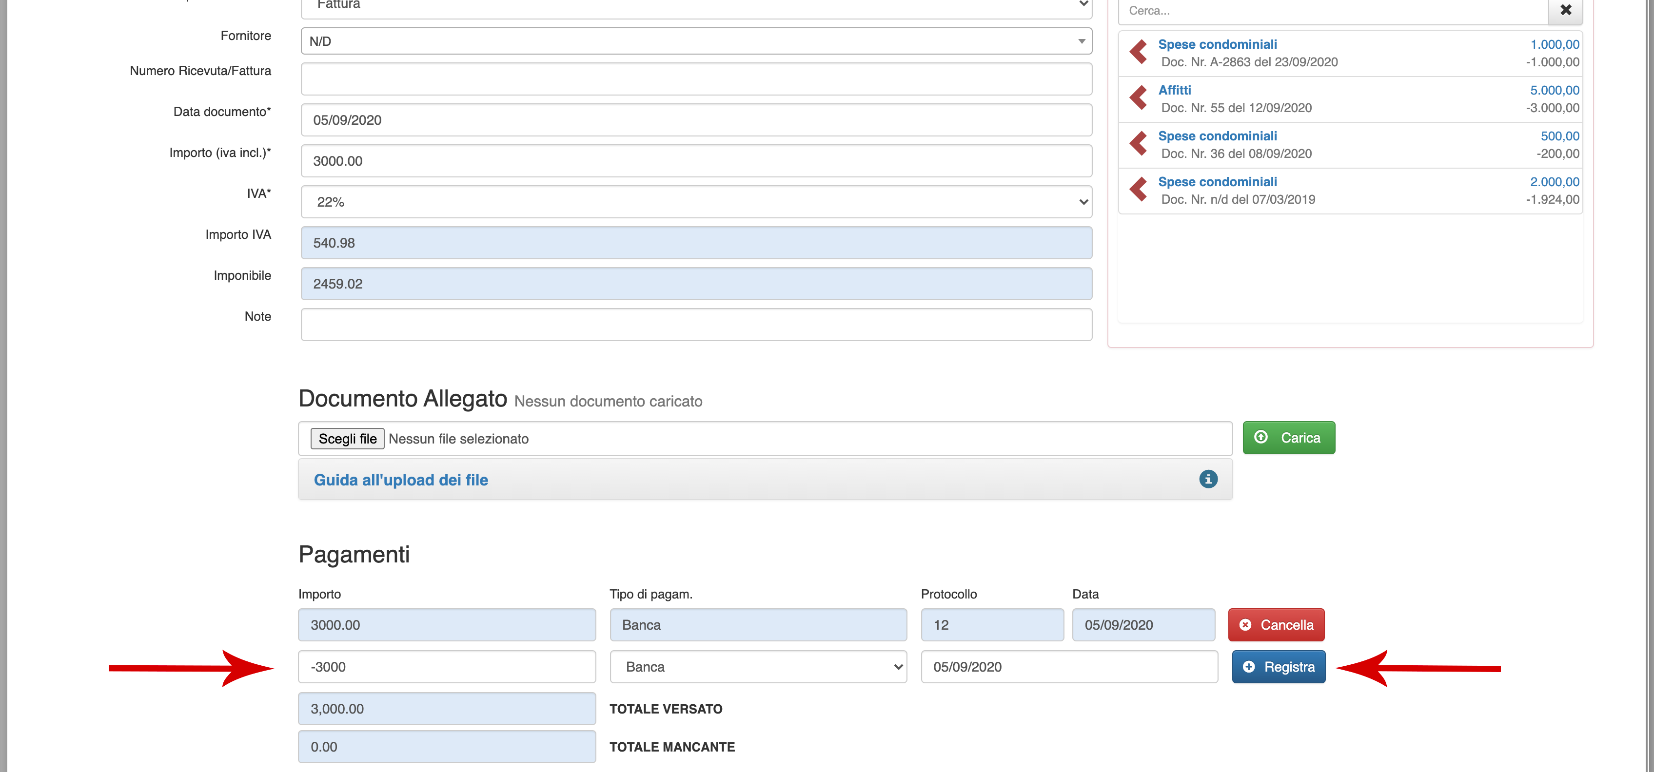Screen dimensions: 1654x772
Task: Click red Cancella payment button
Action: pos(1276,624)
